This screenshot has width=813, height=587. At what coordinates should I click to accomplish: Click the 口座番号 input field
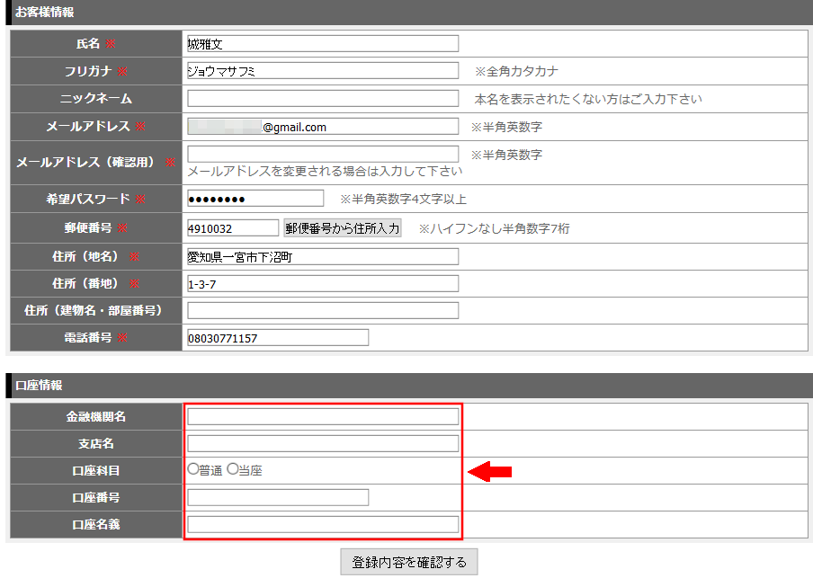tap(278, 497)
